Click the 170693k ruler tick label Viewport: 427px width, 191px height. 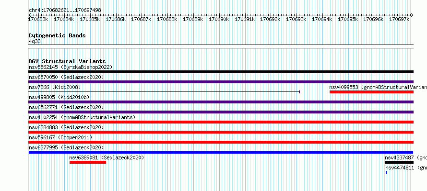tap(296, 19)
